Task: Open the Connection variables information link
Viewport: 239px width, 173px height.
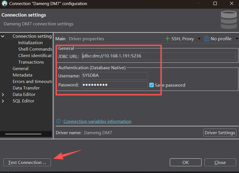Action: (x=97, y=122)
